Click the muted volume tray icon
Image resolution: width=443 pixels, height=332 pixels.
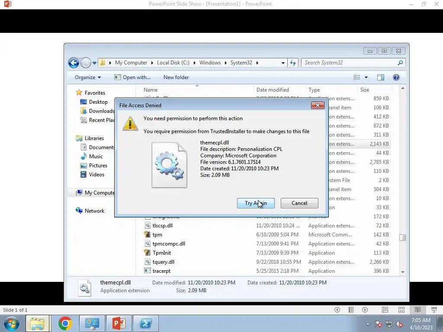[x=399, y=324]
